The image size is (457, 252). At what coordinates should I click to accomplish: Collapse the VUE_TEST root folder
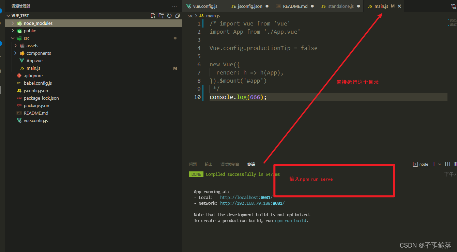click(9, 16)
